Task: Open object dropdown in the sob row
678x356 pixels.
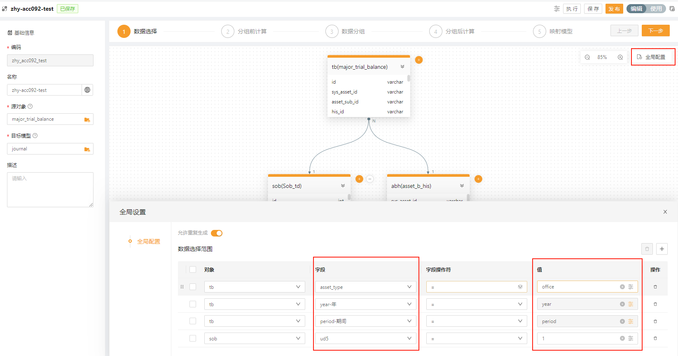Action: coord(255,338)
